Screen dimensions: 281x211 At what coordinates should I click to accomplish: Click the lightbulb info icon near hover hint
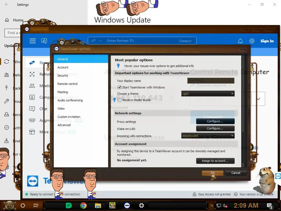pos(118,66)
